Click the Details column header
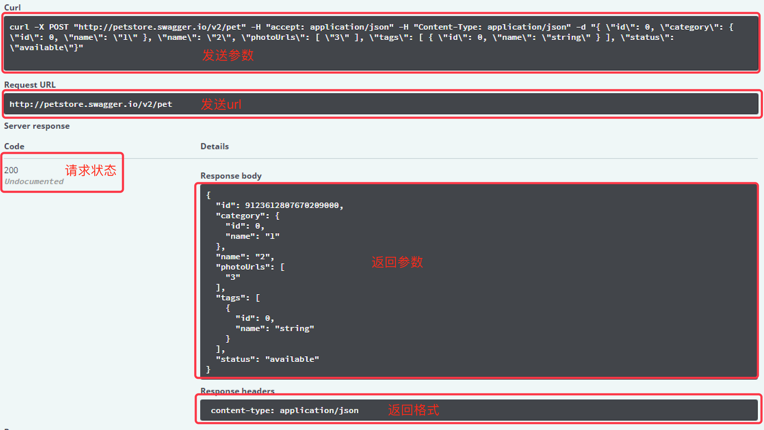 click(x=214, y=146)
